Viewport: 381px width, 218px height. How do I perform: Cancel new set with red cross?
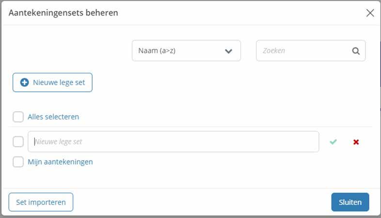(x=356, y=142)
